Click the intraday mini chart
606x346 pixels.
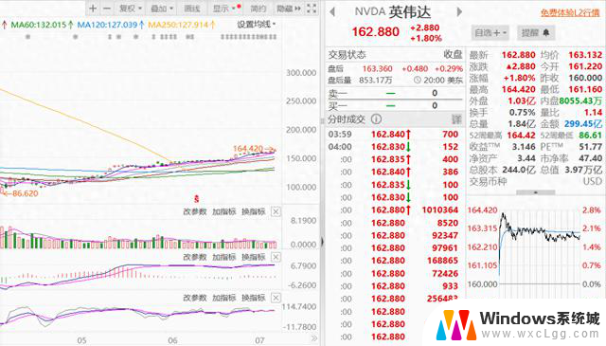point(540,247)
